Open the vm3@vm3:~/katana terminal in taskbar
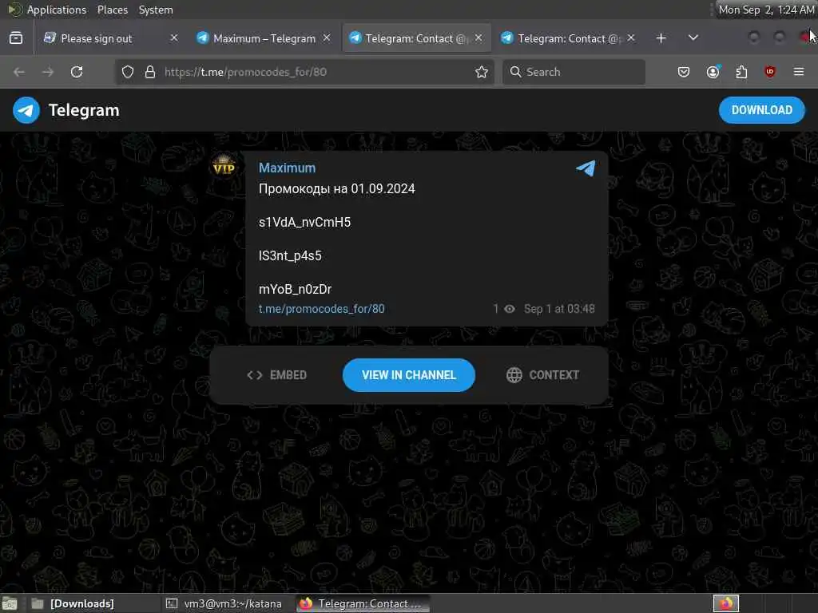This screenshot has height=613, width=818. (x=224, y=603)
